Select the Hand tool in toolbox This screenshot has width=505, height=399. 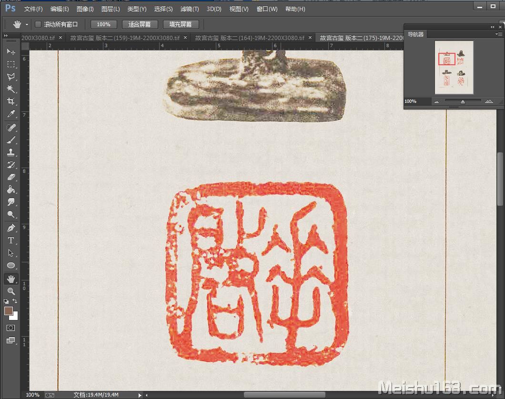(x=11, y=279)
